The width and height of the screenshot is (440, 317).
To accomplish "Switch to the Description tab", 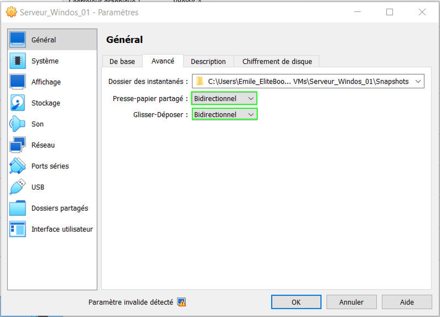I will point(208,61).
